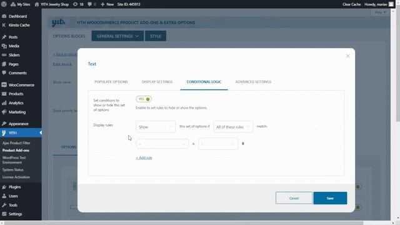The image size is (400, 225).
Task: Open Kinsta Cache in sidebar
Action: [x=19, y=25]
